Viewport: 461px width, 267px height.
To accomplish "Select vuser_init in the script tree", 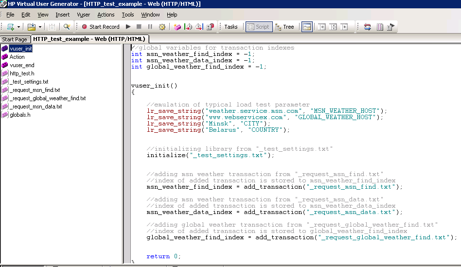I will [20, 49].
